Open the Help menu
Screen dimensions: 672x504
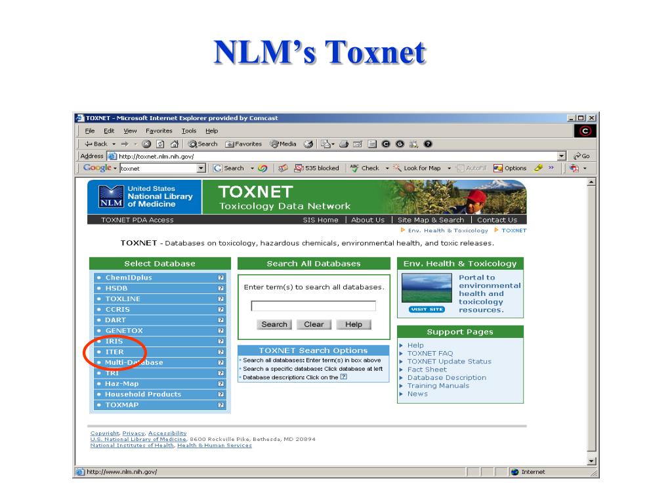point(211,131)
